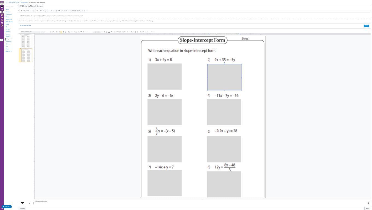The height and width of the screenshot is (210, 372).
Task: Click Animate in toolbar
Action: click(x=152, y=32)
